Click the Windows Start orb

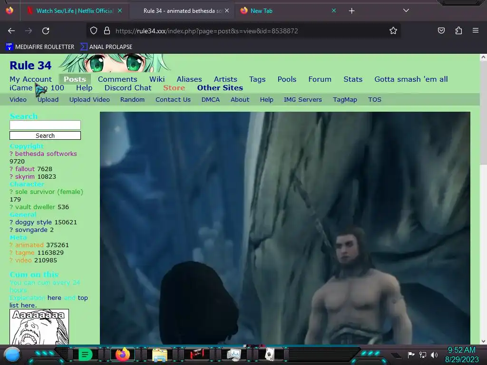coord(12,355)
